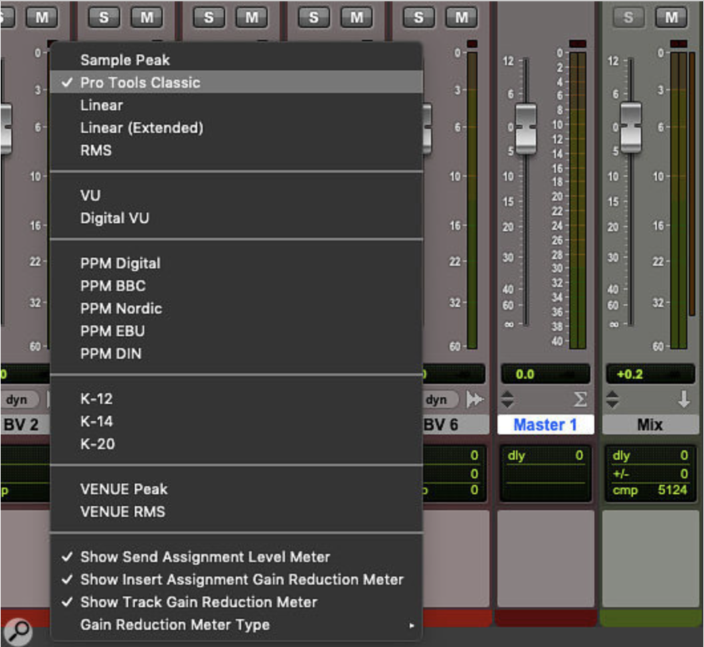The image size is (704, 647).
Task: Uncheck Show Send Assignment Level Meter
Action: pos(236,557)
